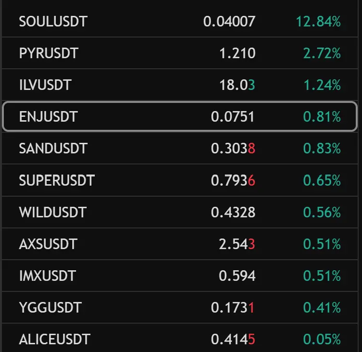Click the 12.84% change value

tap(318, 22)
